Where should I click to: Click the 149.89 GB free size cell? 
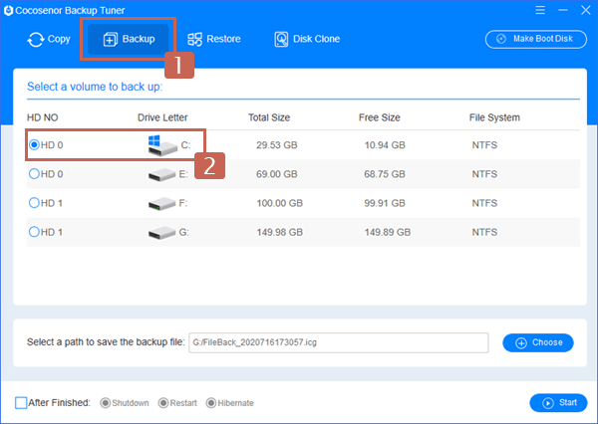click(388, 232)
